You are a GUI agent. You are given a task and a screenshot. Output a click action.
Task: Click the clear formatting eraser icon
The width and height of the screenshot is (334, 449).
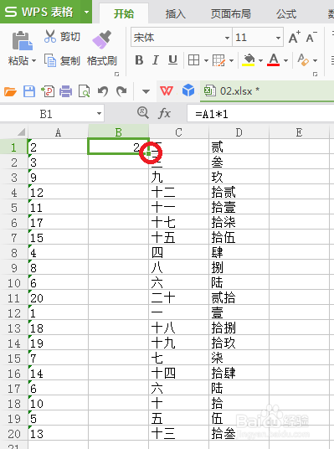click(x=303, y=60)
